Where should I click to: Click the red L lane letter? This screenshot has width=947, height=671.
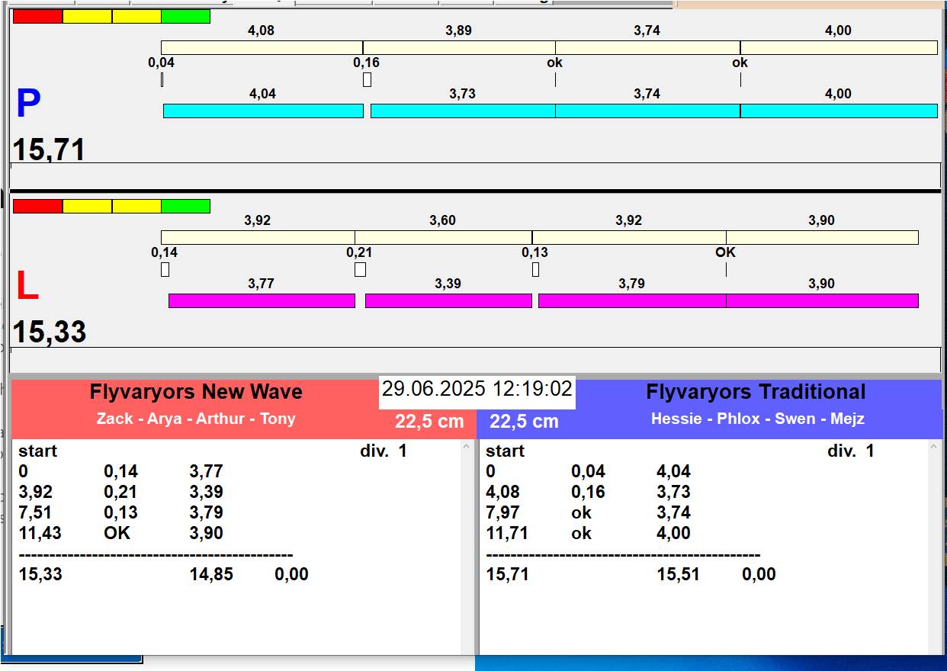coord(27,287)
